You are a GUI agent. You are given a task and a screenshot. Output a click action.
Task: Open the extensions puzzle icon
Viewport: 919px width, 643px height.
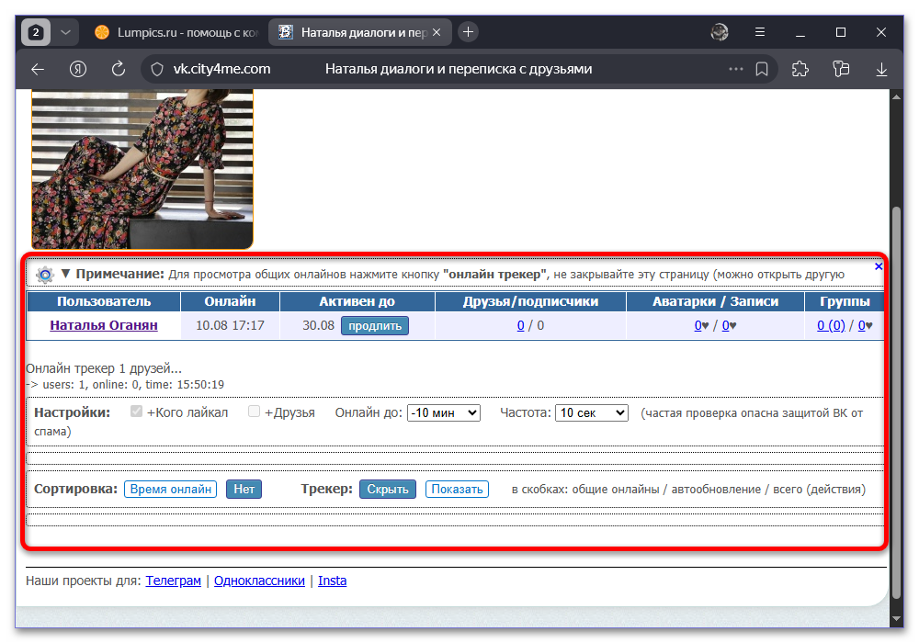(x=800, y=69)
